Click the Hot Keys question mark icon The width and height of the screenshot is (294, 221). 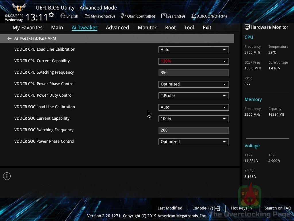coord(251,208)
